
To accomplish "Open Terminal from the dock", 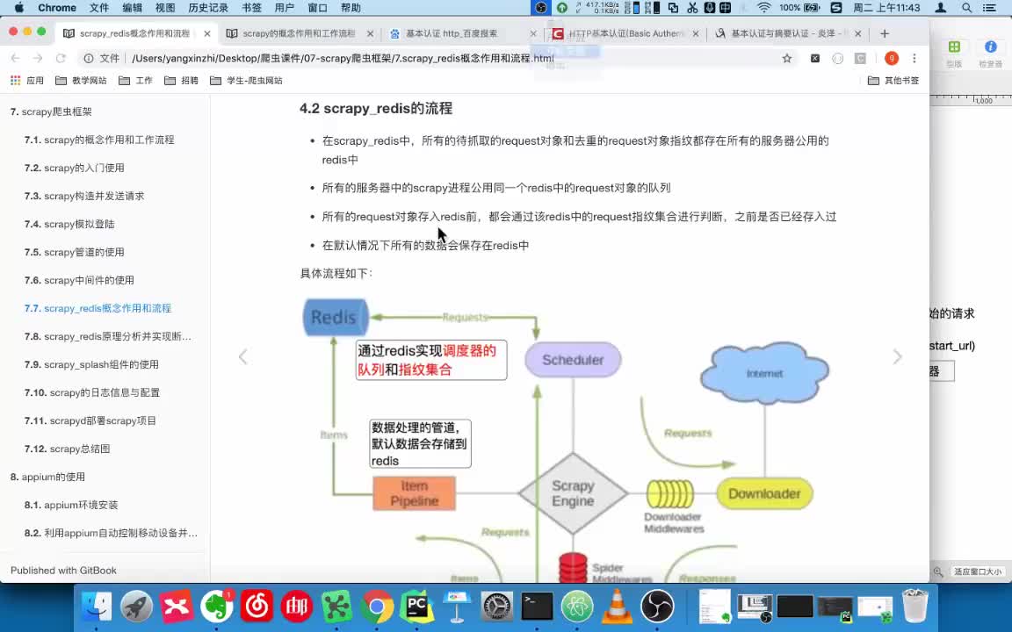I will point(537,607).
